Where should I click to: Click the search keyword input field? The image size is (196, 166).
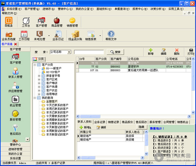tap(89, 52)
